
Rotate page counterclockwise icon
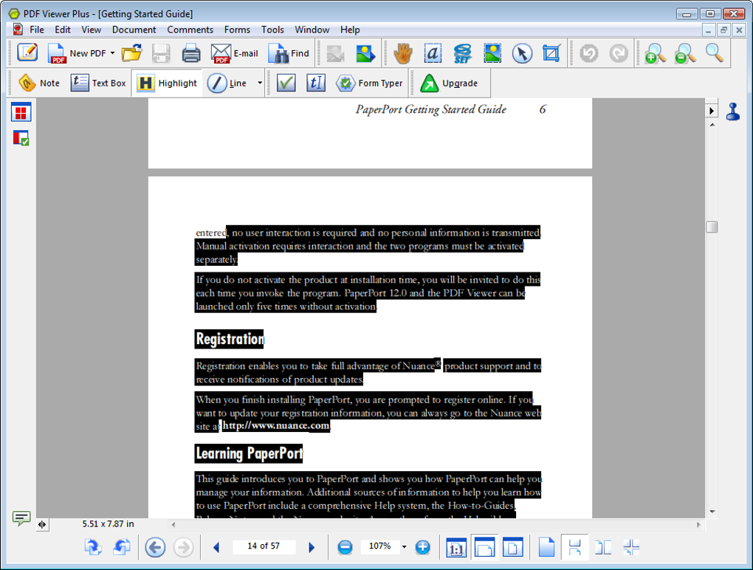[122, 547]
